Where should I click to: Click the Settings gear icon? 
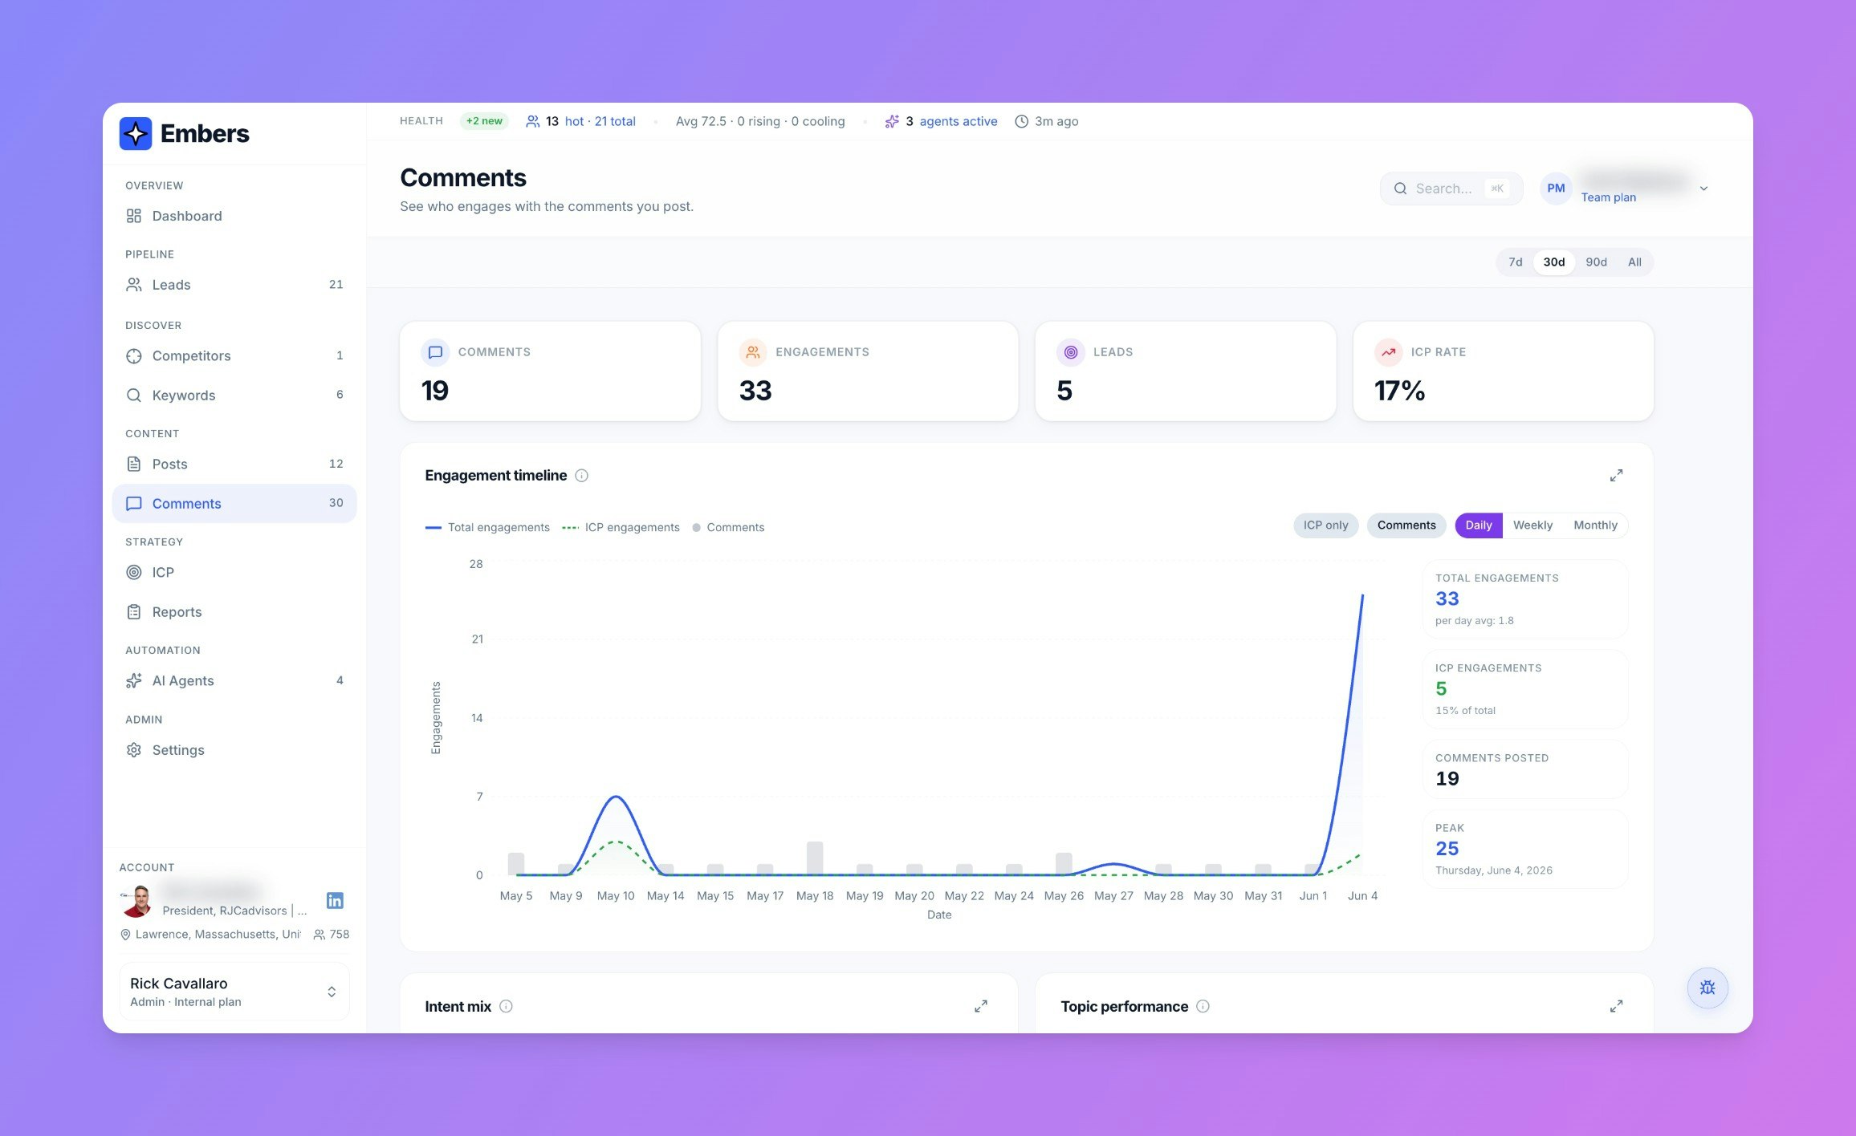pos(134,749)
